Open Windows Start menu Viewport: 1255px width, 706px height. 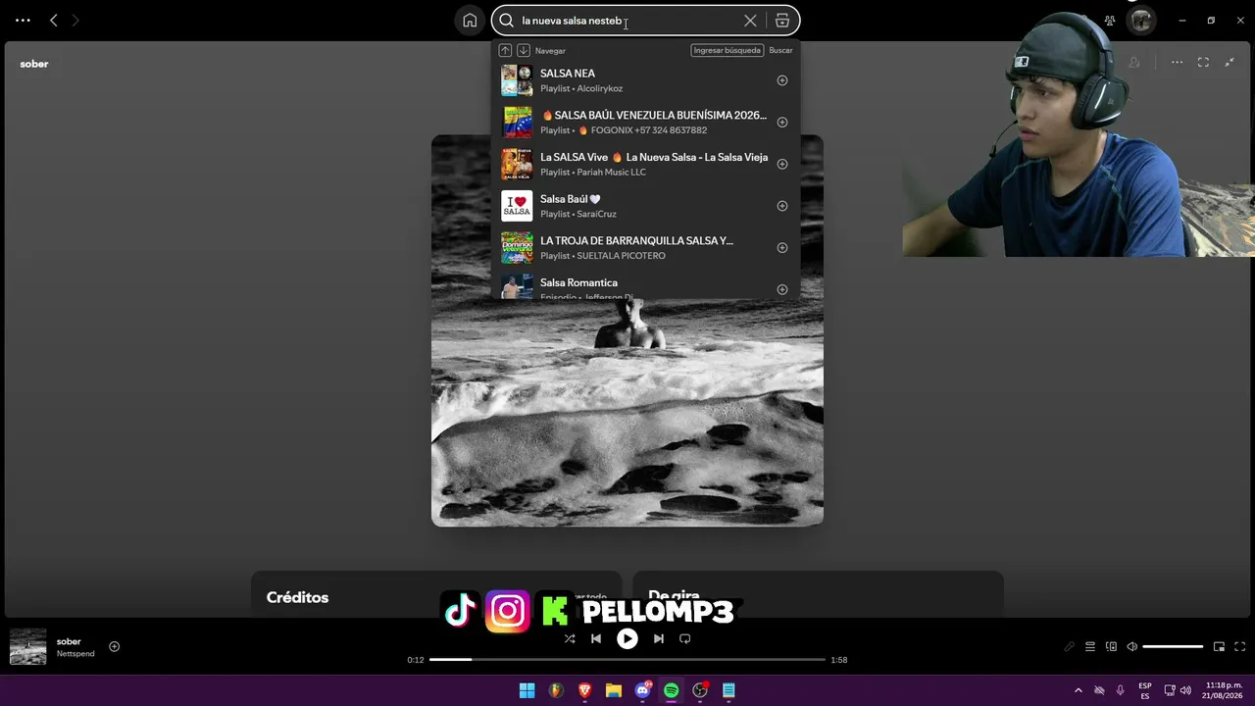pyautogui.click(x=527, y=690)
